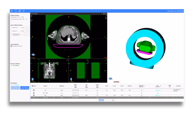Click the capture-image icon in the axial view
Viewport: 191px width, 119px height.
pyautogui.click(x=32, y=20)
